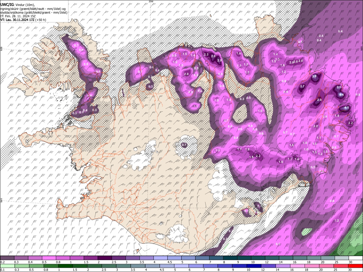Click the 'VT: Lau. 30.11.2024 17Z' valid time
Image resolution: width=363 pixels, height=272 pixels.
coord(18,20)
